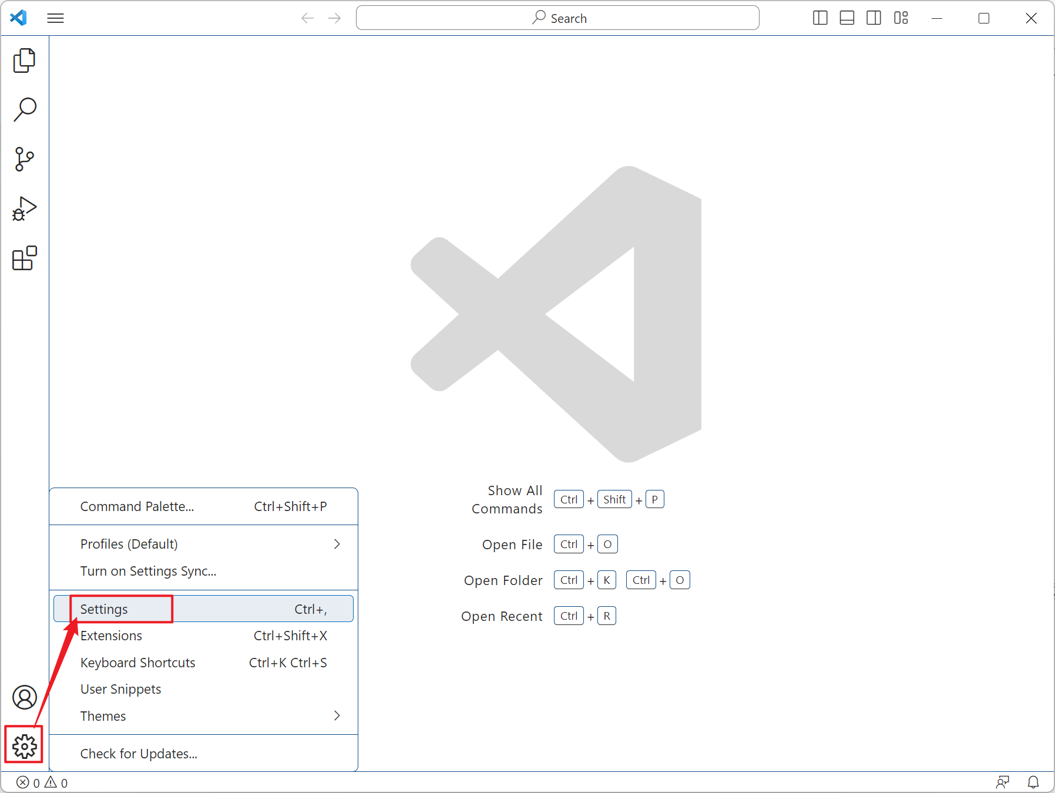
Task: Go forward with the right arrow
Action: click(x=335, y=18)
